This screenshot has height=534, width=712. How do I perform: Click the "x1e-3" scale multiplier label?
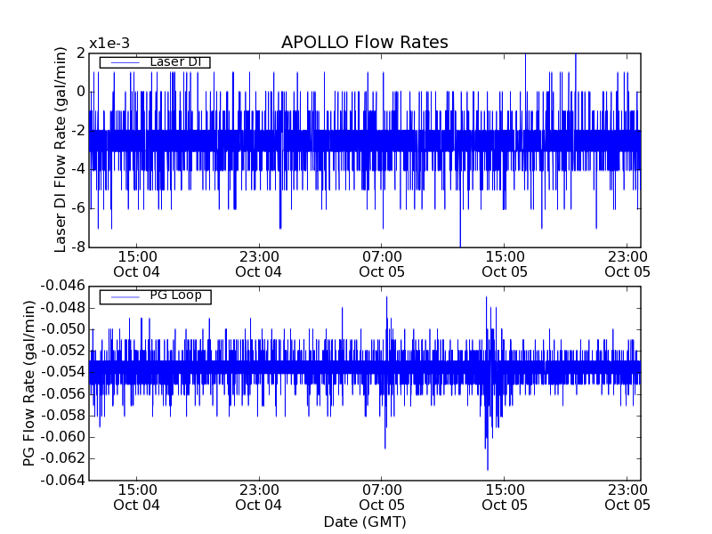[109, 44]
